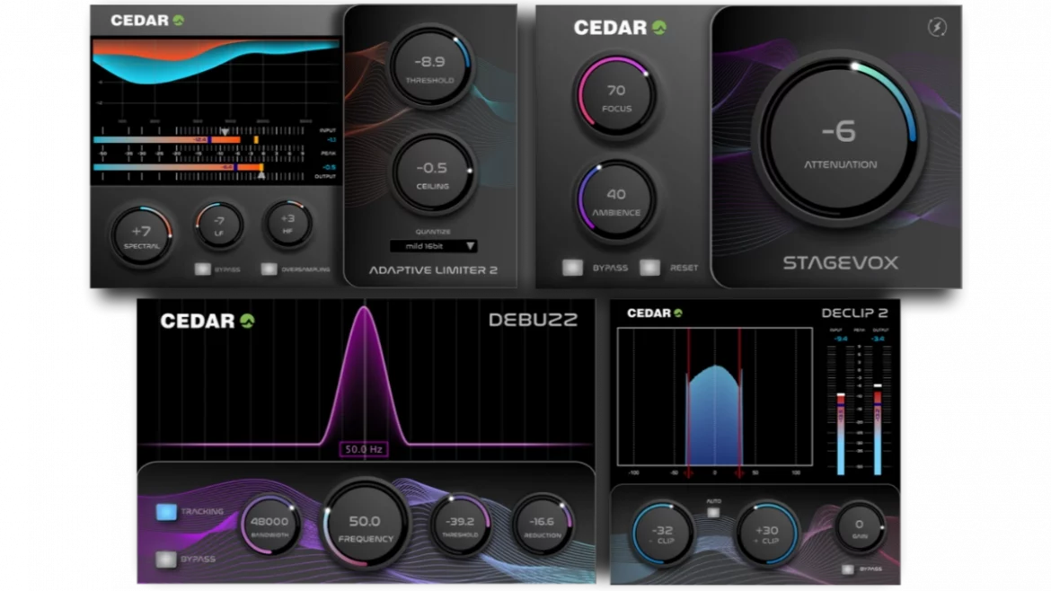Click the 50.0 Hz frequency label box
The height and width of the screenshot is (591, 1051).
363,449
